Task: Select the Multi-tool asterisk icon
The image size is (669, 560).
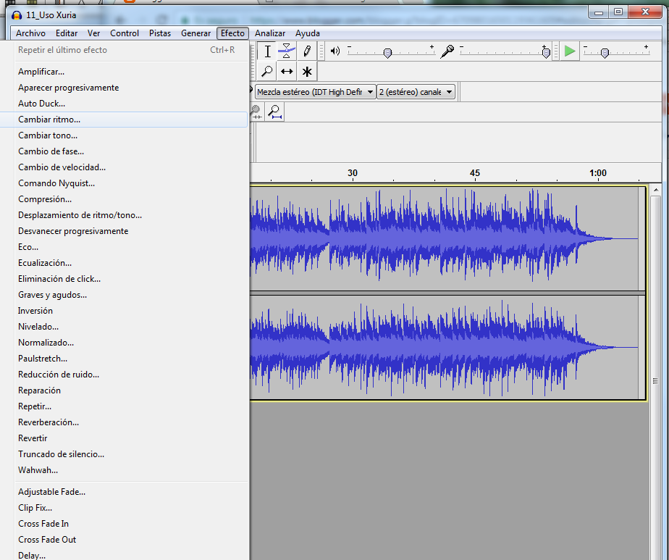Action: click(x=307, y=71)
